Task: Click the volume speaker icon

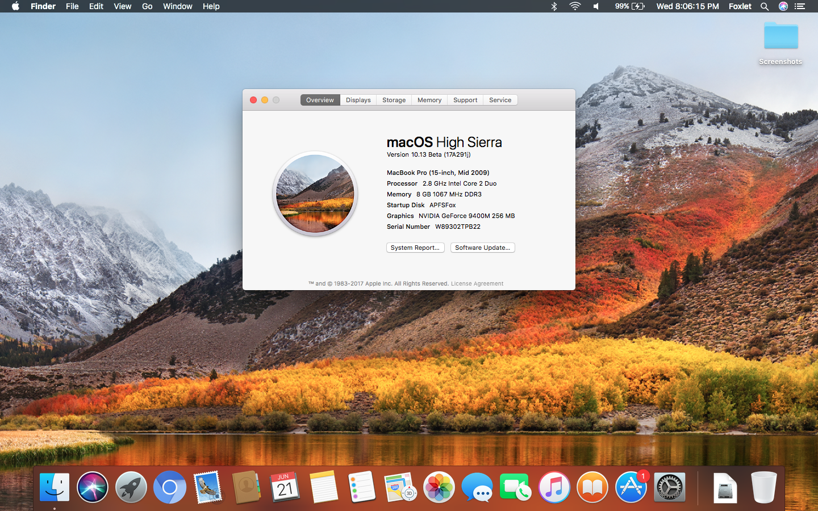Action: point(596,6)
